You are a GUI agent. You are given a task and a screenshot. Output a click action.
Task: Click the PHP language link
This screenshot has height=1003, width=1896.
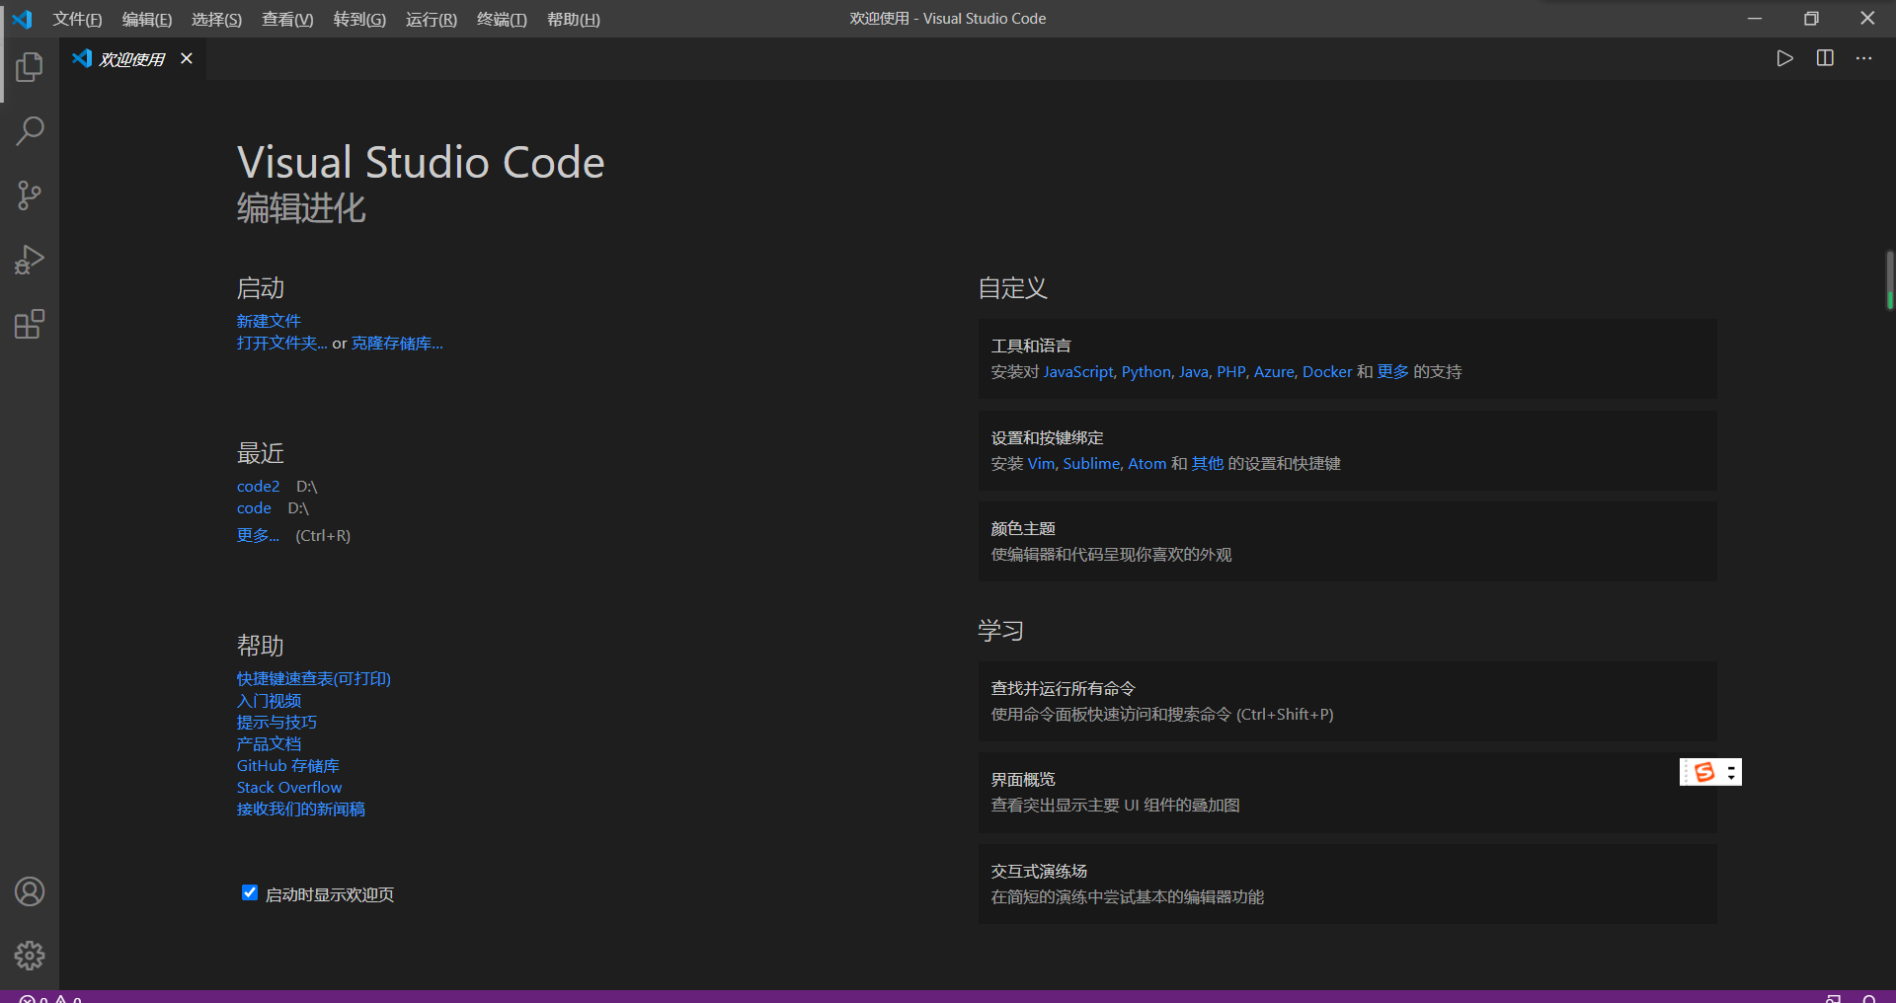1231,371
